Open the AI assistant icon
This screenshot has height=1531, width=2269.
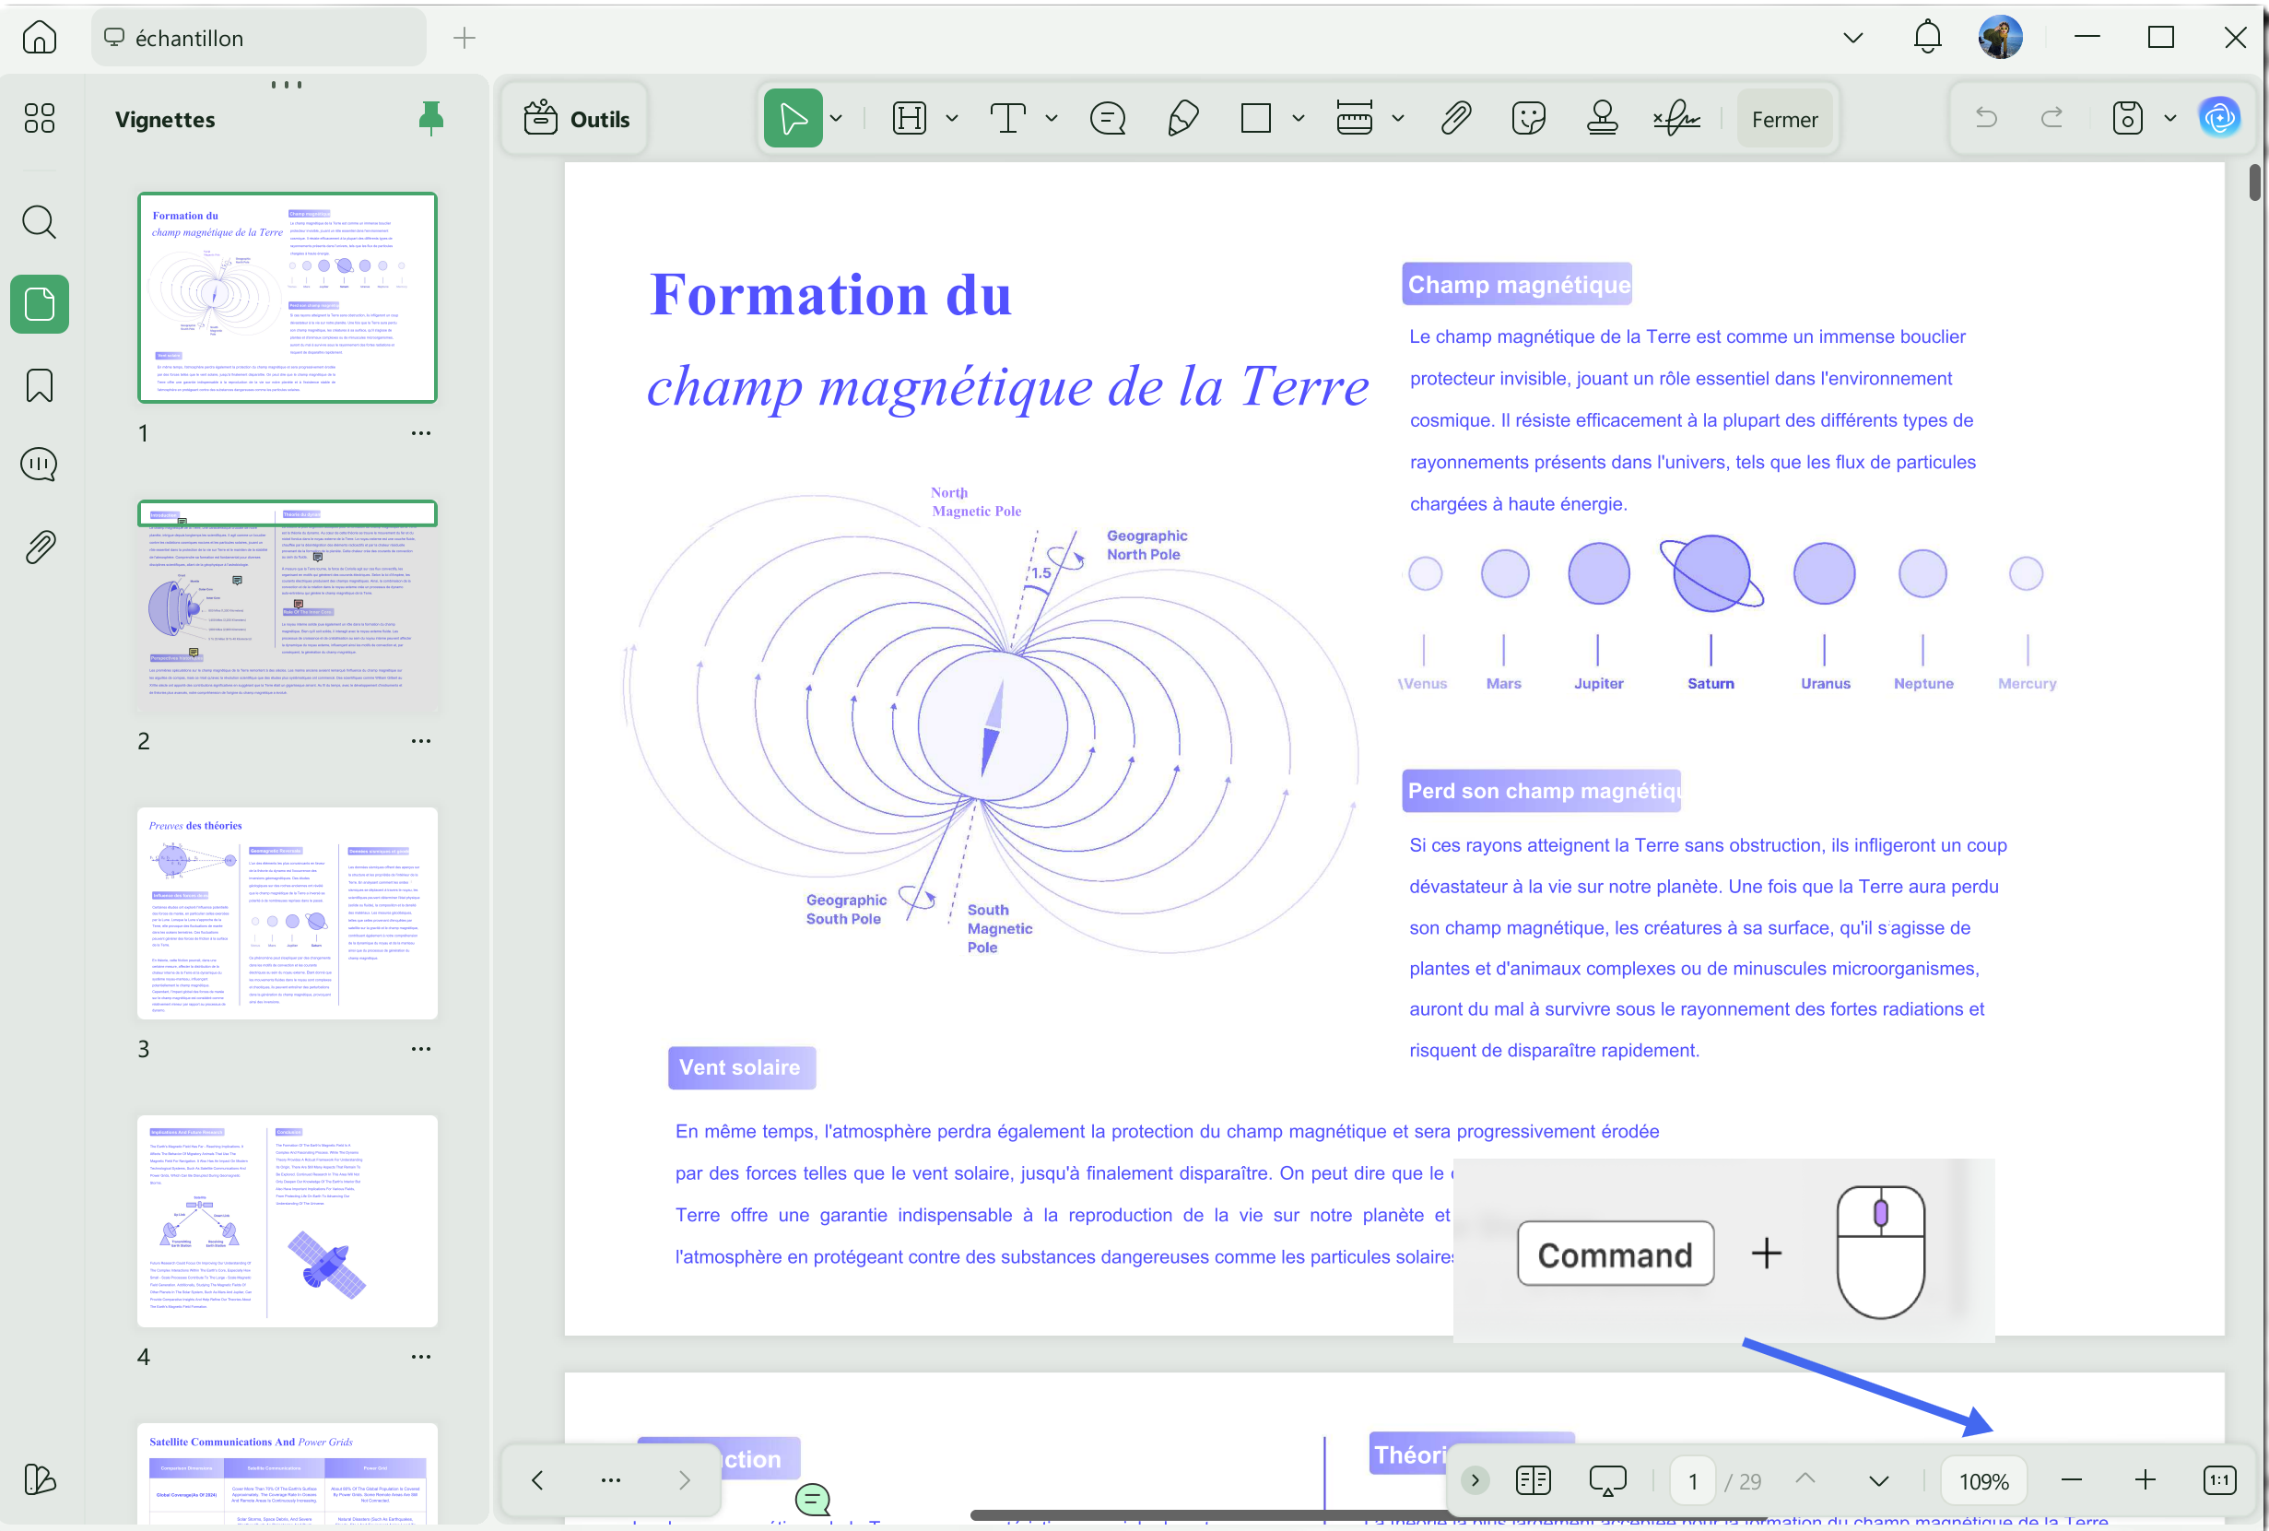click(2220, 118)
